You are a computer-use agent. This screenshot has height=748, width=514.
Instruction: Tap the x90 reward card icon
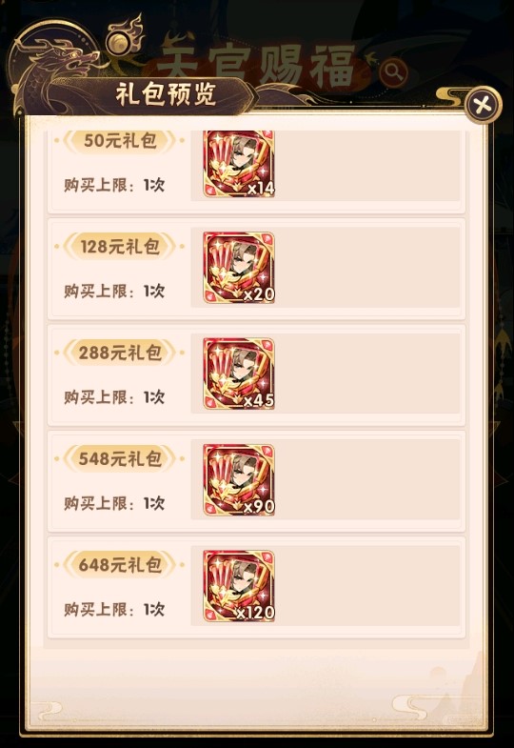239,480
